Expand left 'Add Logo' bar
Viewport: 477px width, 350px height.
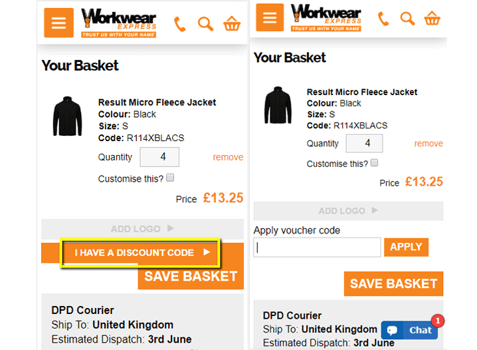click(x=142, y=229)
